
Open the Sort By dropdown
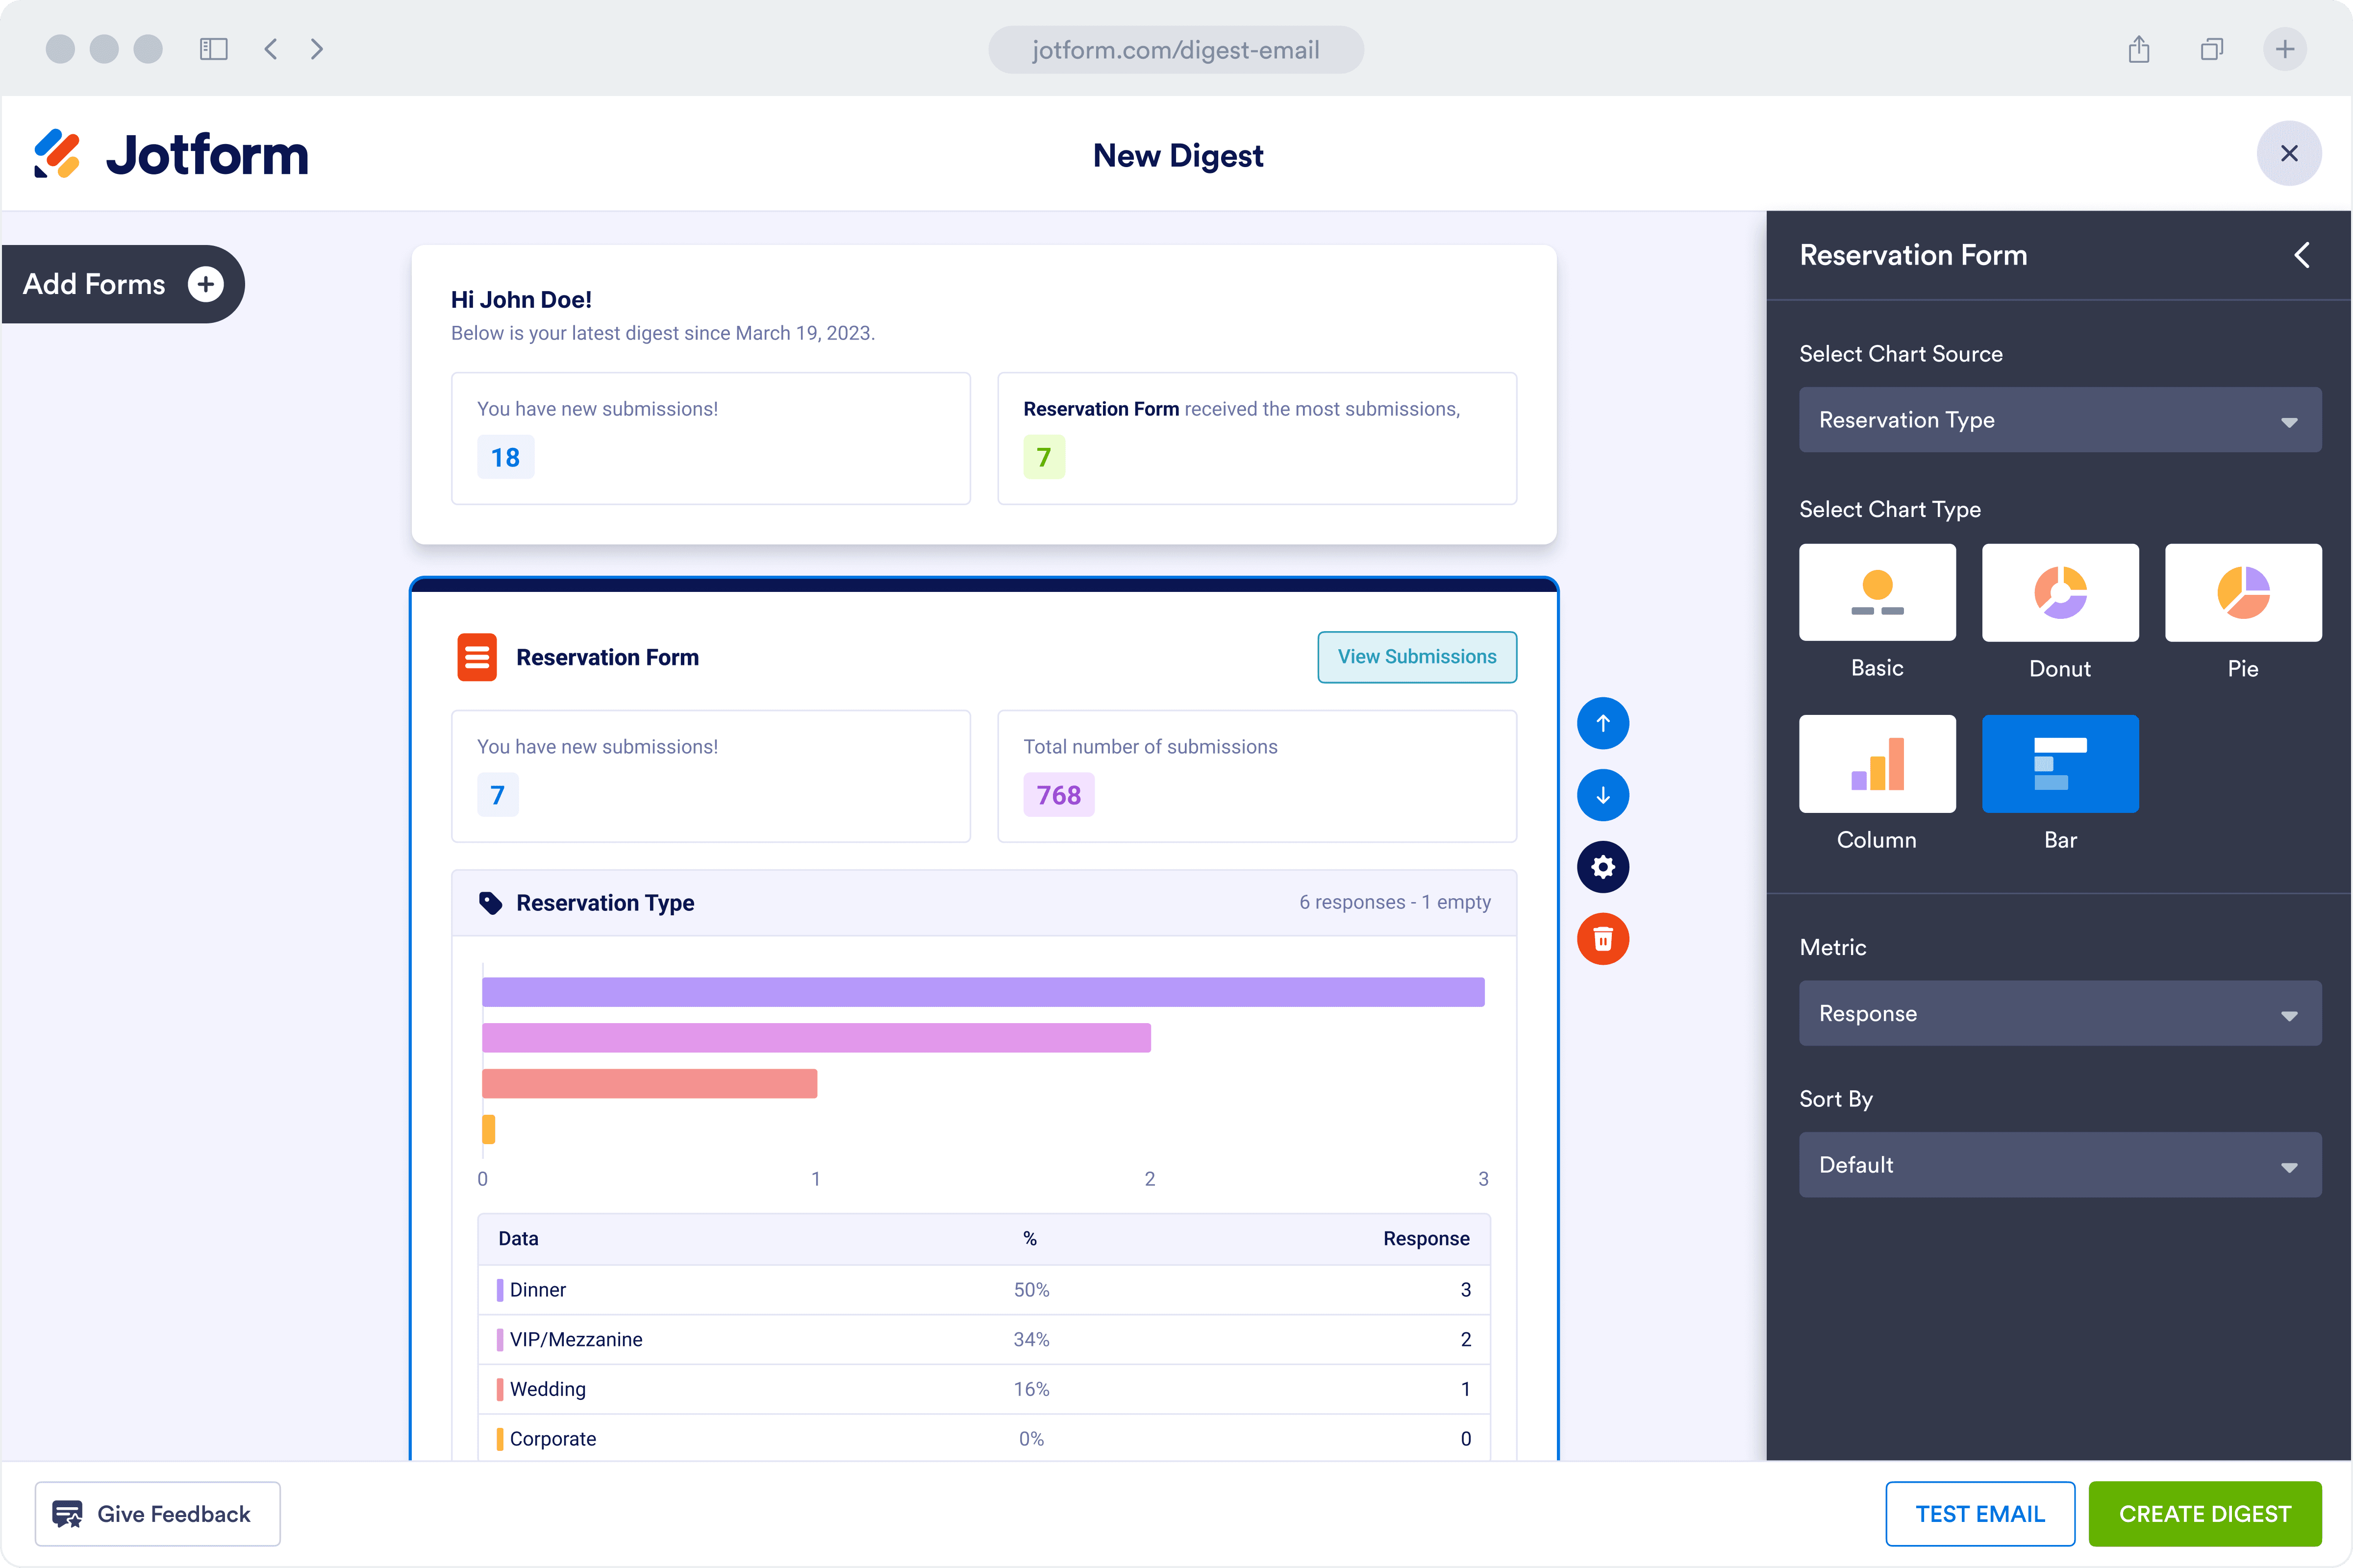2060,1165
